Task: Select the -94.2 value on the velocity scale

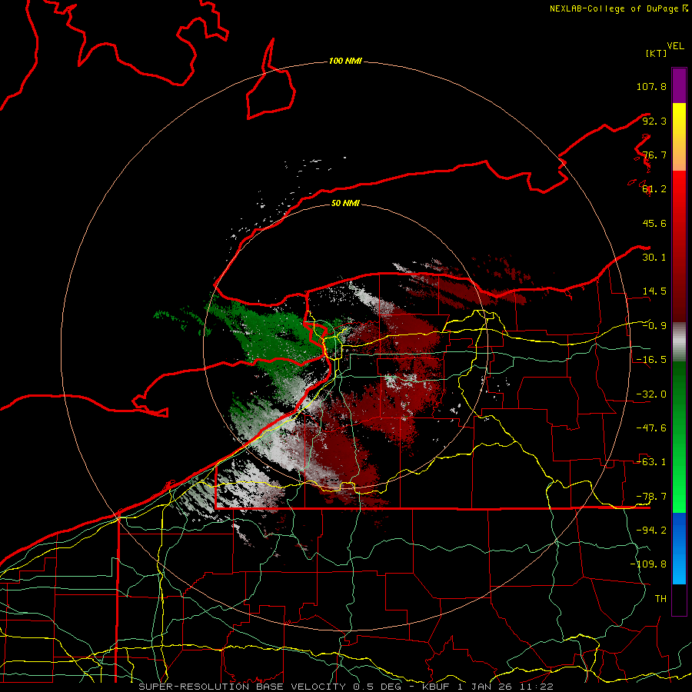Action: (651, 530)
